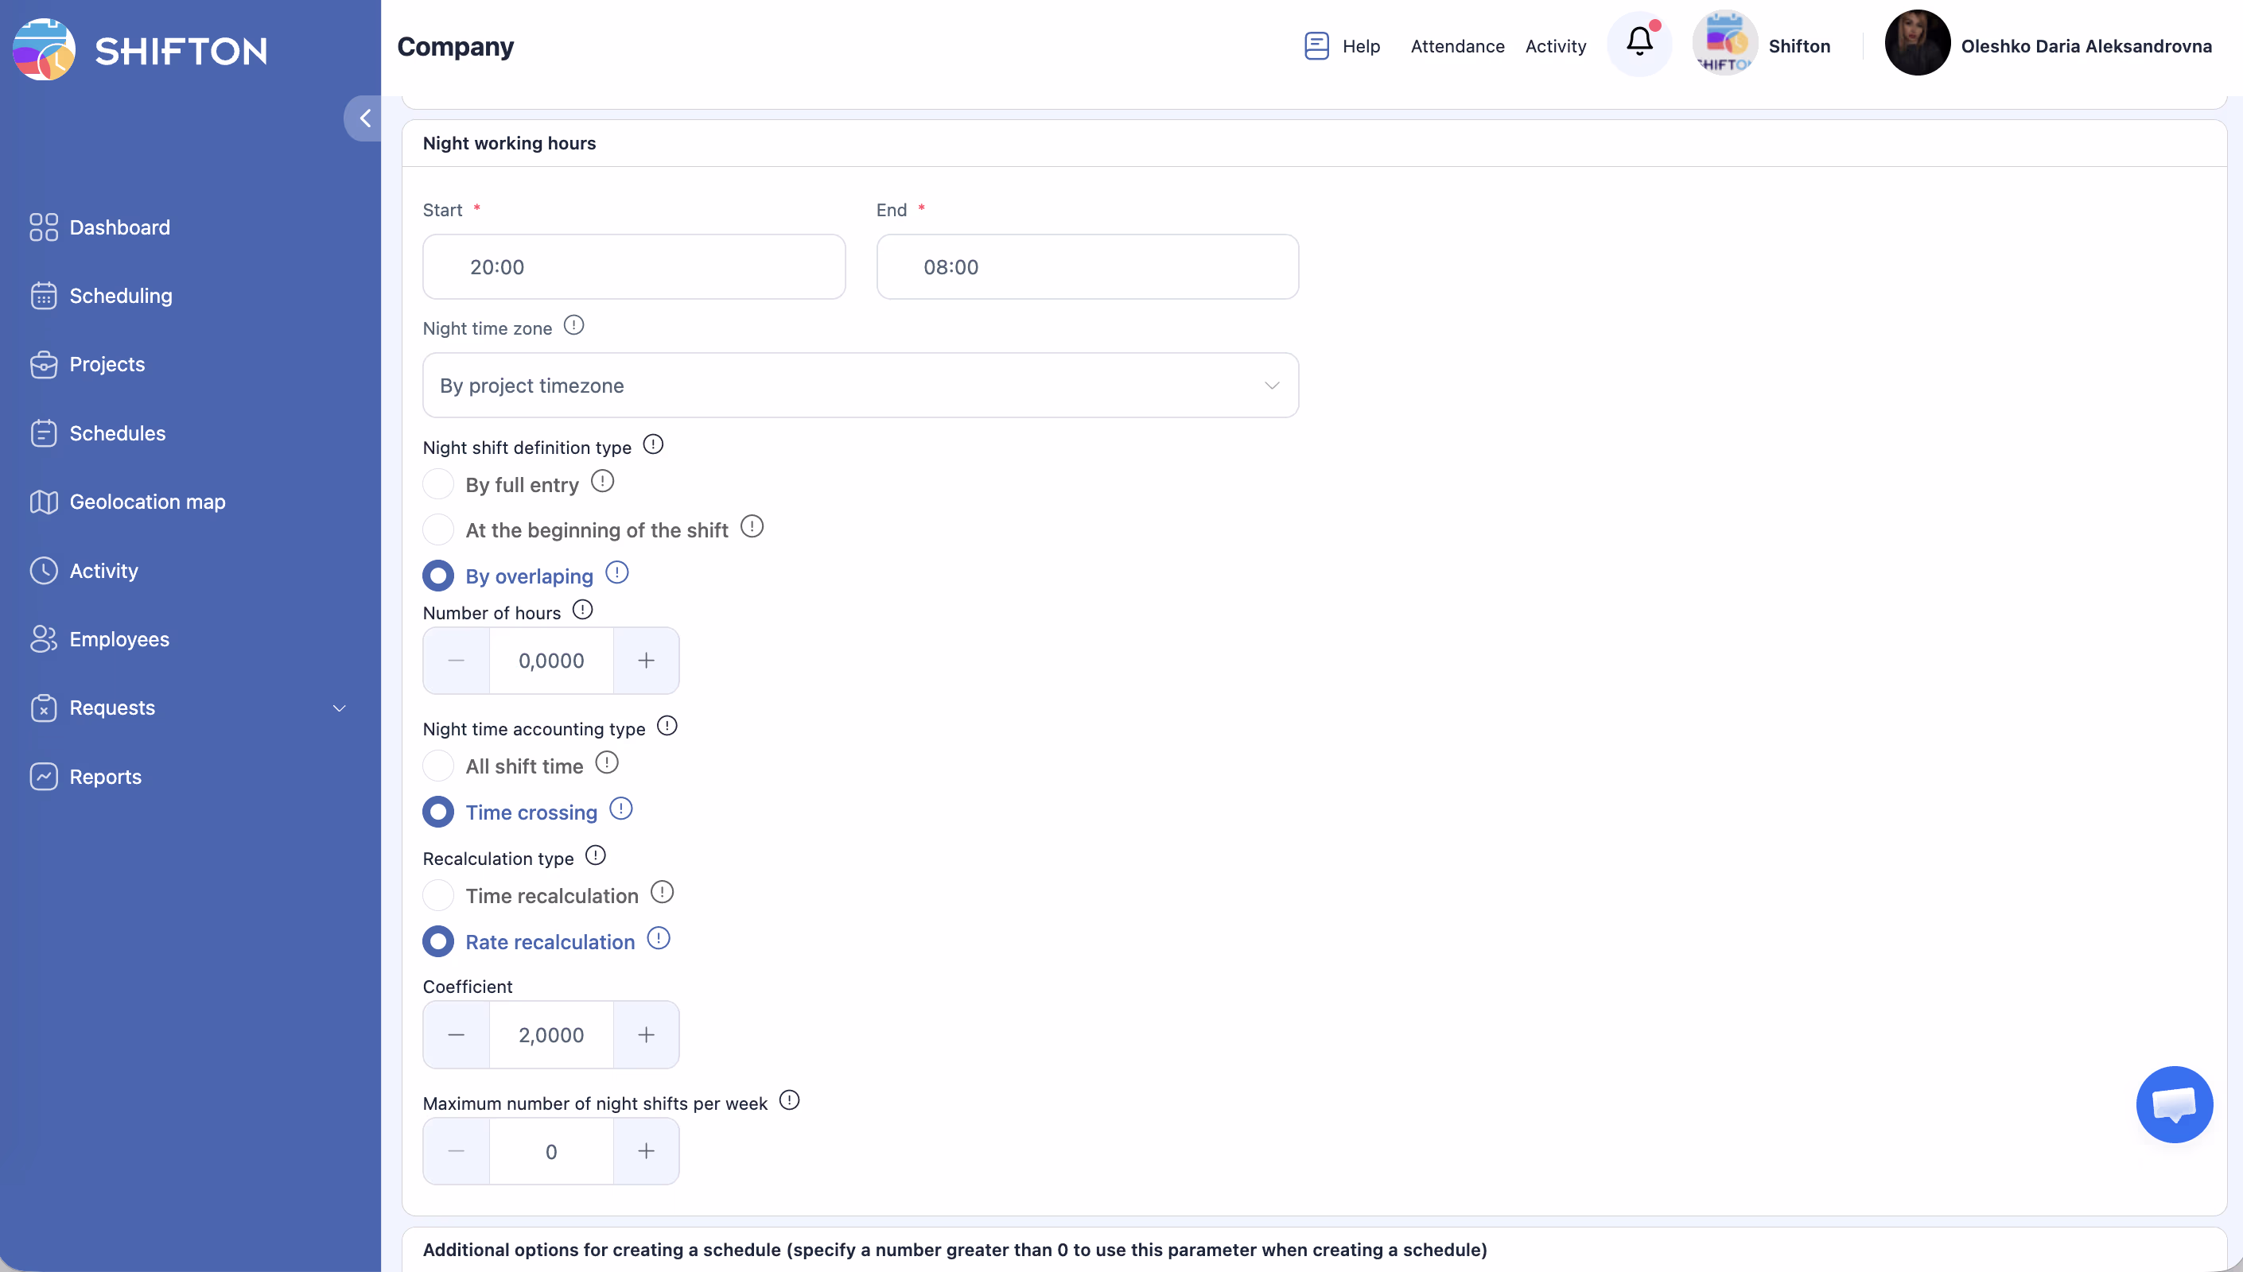2243x1272 pixels.
Task: Select the By full entry radio option
Action: pyautogui.click(x=437, y=484)
